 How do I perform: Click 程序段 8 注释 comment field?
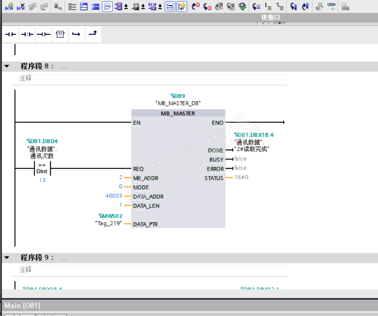click(x=26, y=79)
